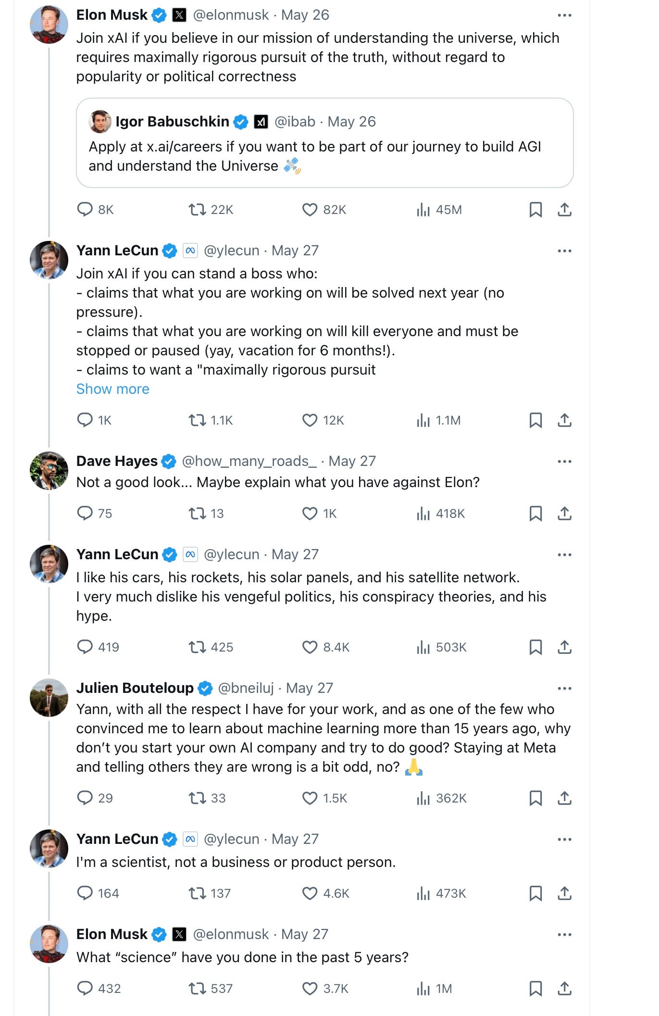Expand LeCun's truncated tweet via Show more
Screen dimensions: 659x1016
tap(112, 389)
